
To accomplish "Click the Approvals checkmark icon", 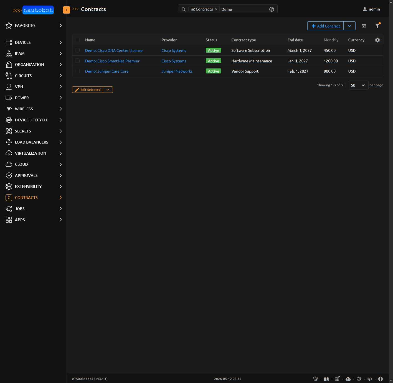I will [x=9, y=175].
